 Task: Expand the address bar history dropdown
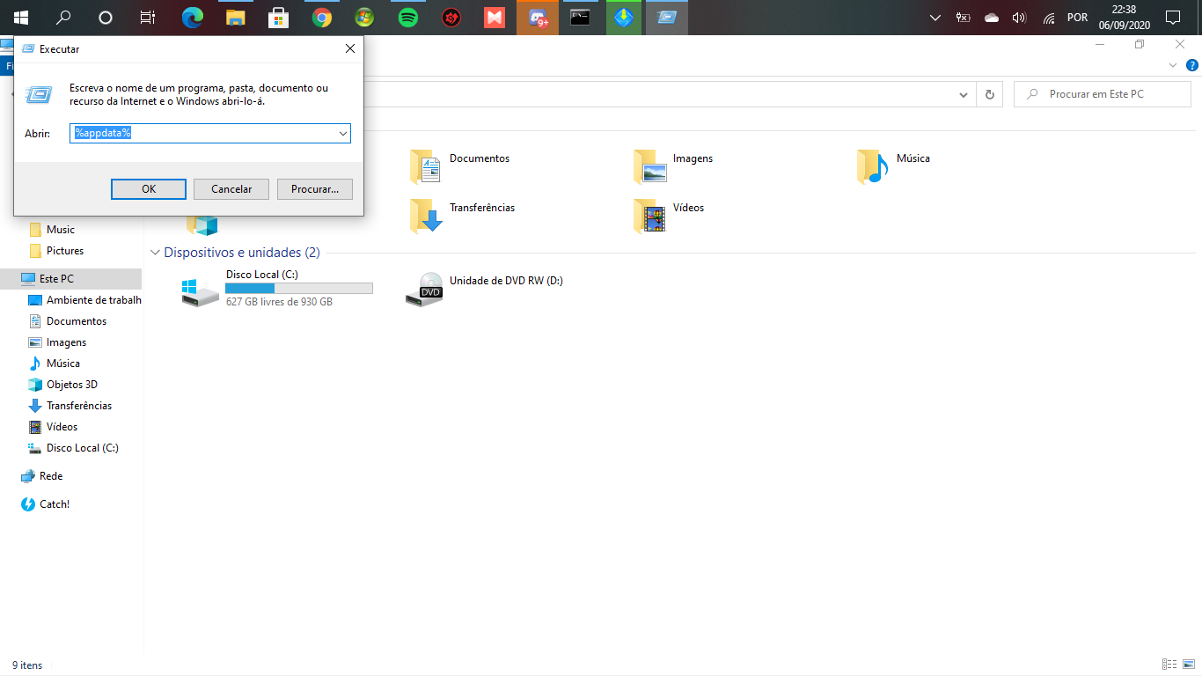pyautogui.click(x=964, y=94)
